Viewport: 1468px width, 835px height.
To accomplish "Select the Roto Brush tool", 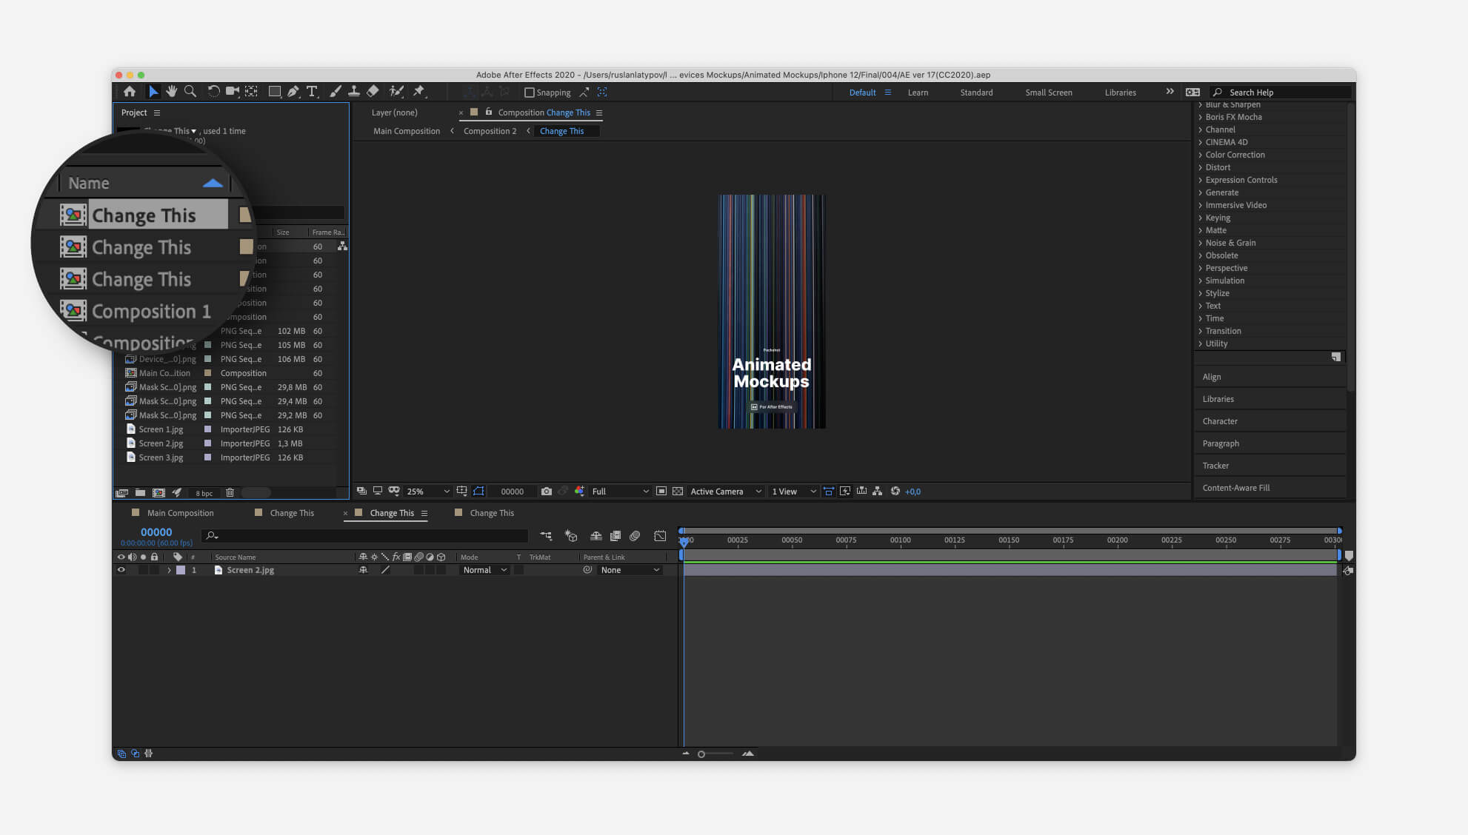I will pyautogui.click(x=396, y=92).
